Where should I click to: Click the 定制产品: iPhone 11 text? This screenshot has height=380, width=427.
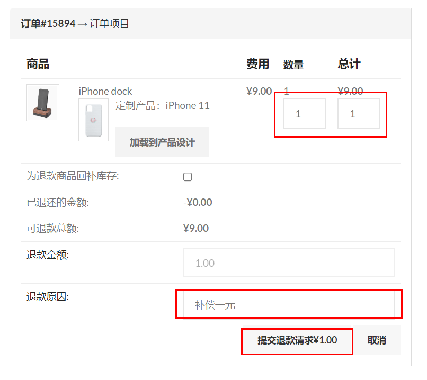click(x=162, y=105)
